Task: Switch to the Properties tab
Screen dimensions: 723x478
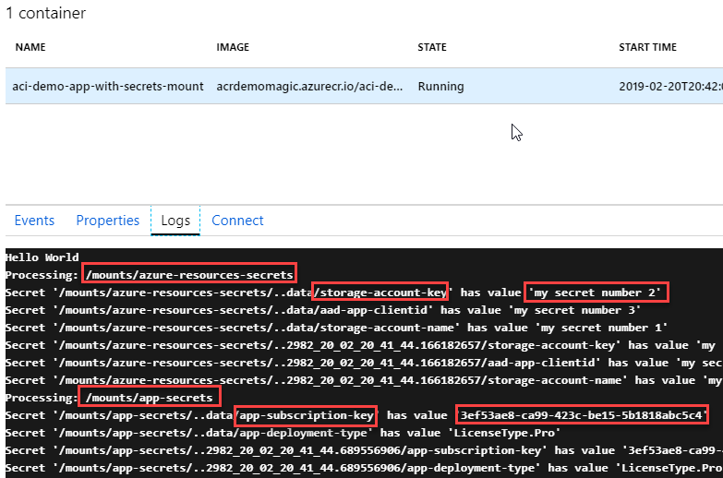Action: [107, 221]
